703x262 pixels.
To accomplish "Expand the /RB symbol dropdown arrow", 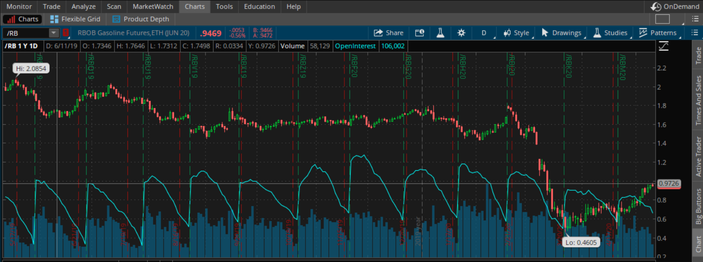I will 53,33.
